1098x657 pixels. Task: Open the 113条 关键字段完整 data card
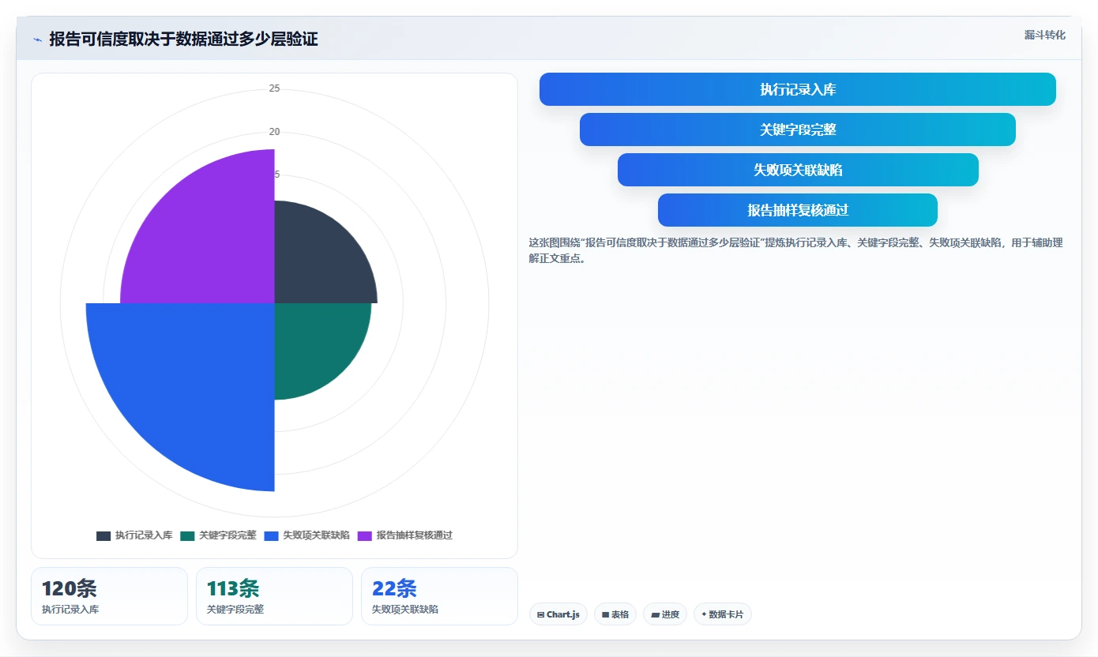point(274,596)
